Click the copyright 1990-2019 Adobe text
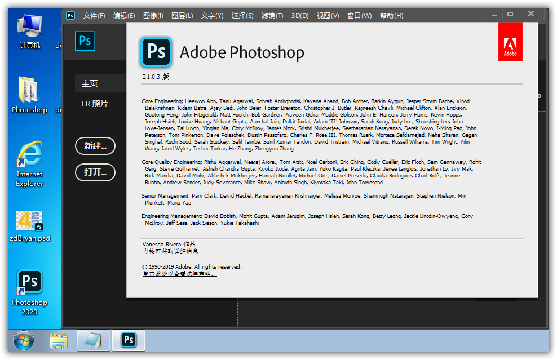The height and width of the screenshot is (360, 557). 192,266
